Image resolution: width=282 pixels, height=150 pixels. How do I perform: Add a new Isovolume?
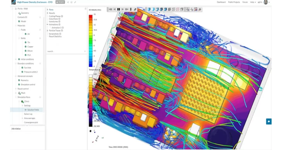[59, 22]
